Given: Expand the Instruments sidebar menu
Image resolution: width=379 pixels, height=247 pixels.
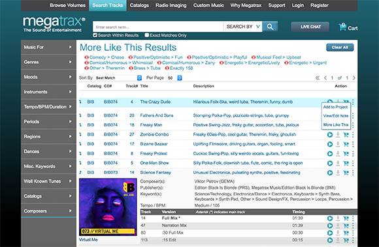Looking at the screenshot, I should (x=48, y=92).
